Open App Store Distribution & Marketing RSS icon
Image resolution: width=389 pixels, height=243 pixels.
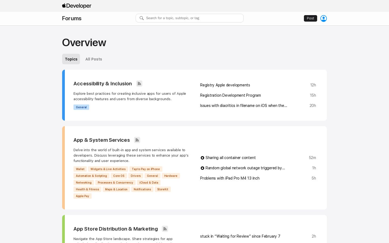click(165, 229)
